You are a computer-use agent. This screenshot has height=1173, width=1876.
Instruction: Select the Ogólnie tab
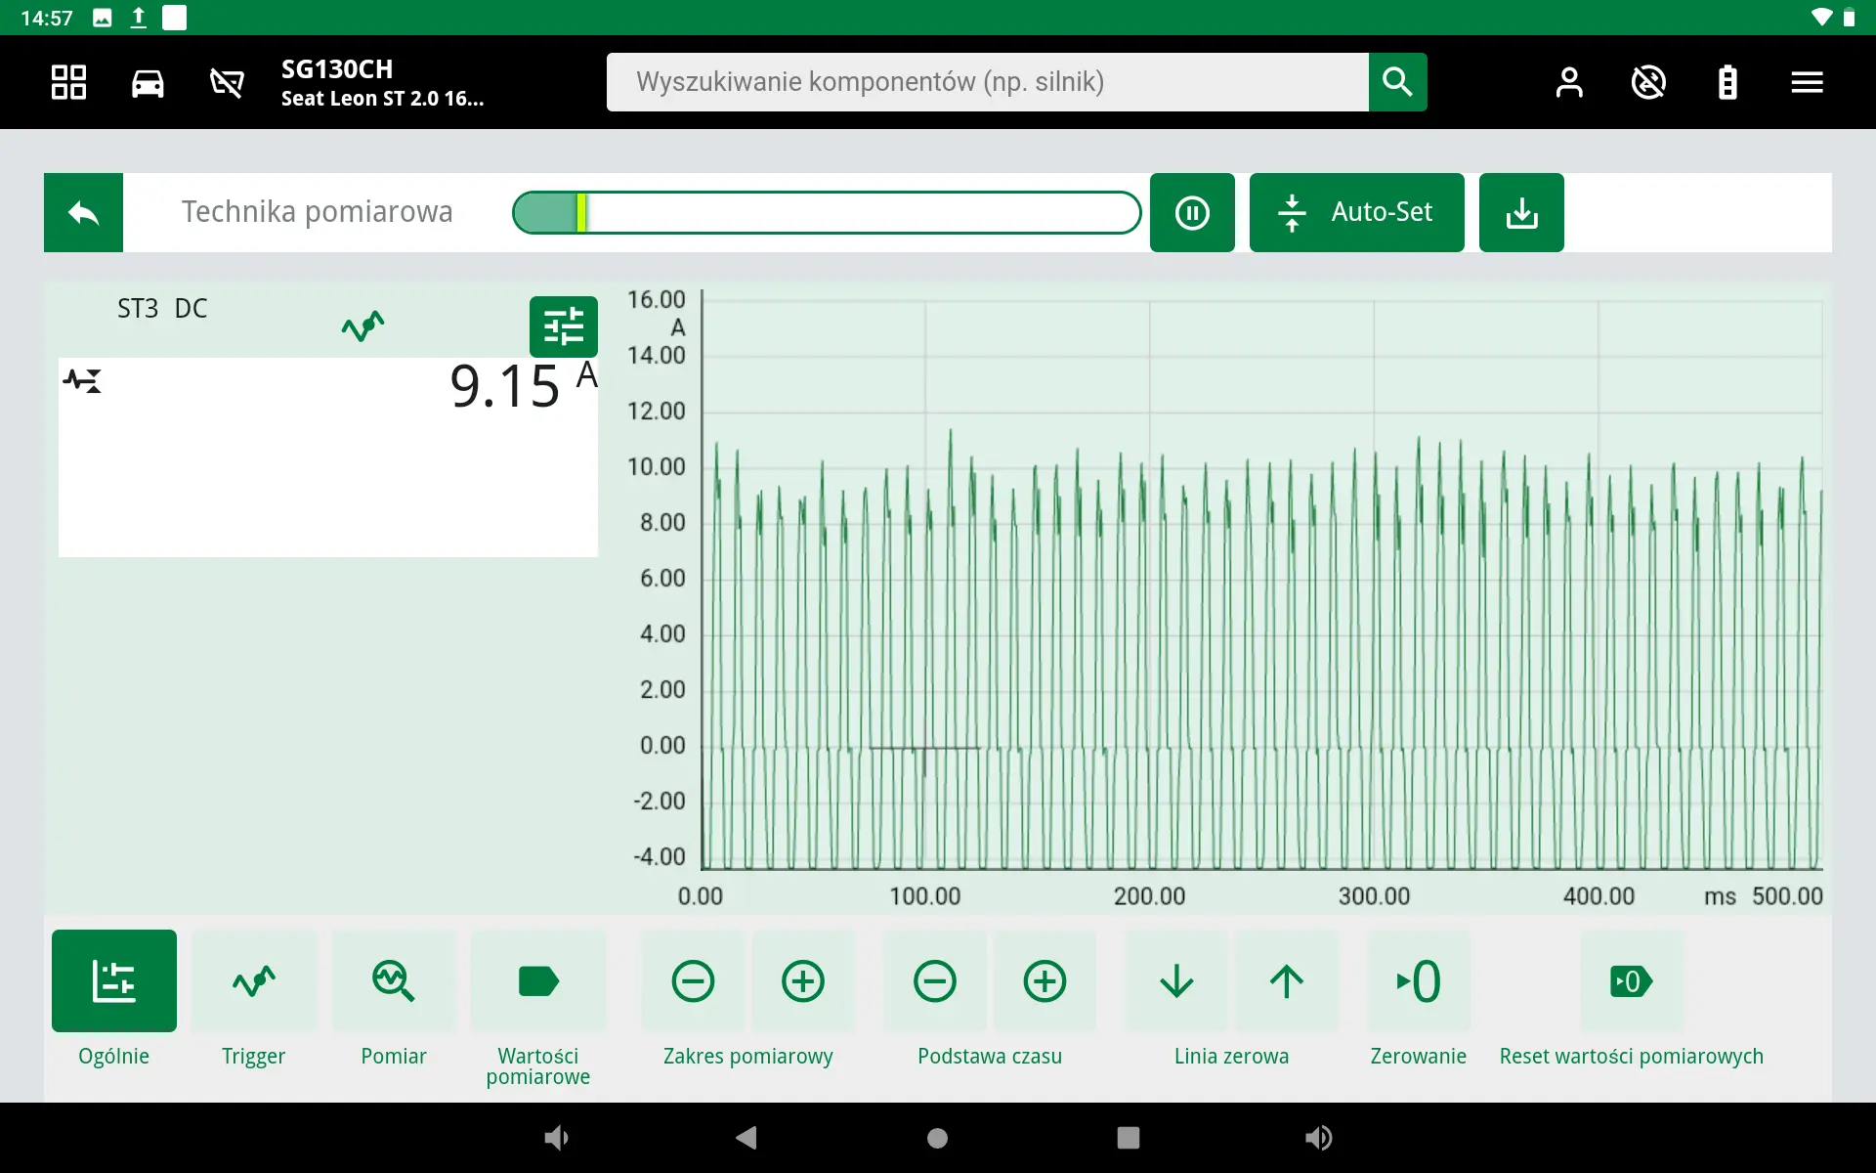(x=114, y=980)
